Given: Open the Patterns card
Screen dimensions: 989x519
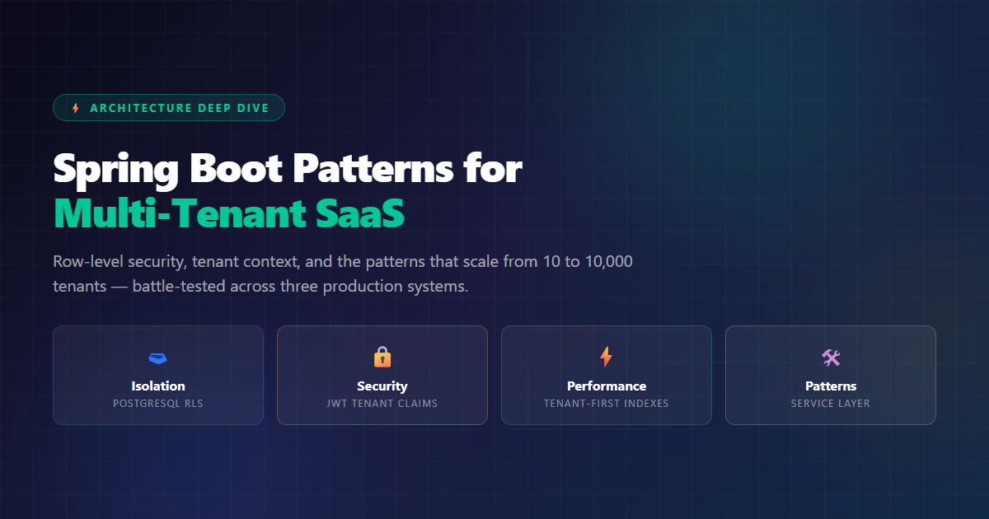Looking at the screenshot, I should [831, 375].
